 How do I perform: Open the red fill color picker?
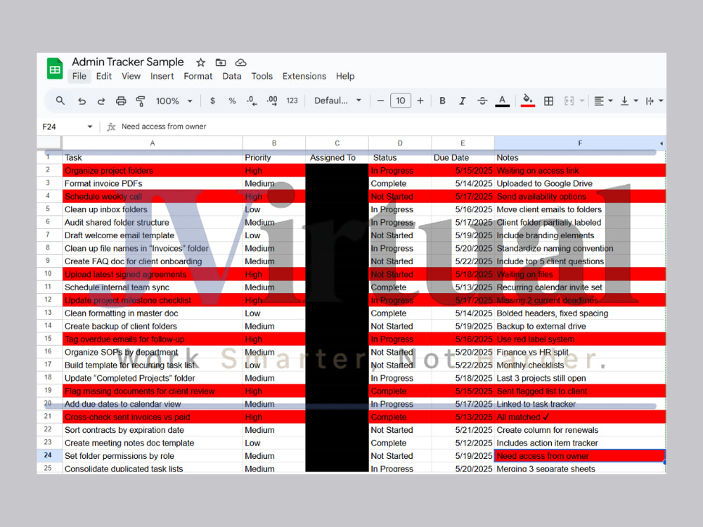pyautogui.click(x=528, y=100)
